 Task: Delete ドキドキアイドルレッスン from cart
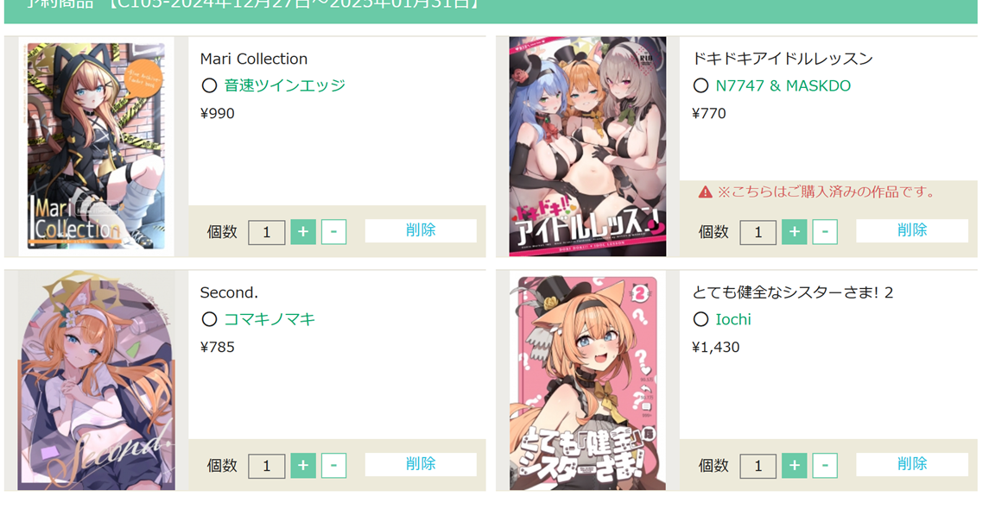coord(912,230)
